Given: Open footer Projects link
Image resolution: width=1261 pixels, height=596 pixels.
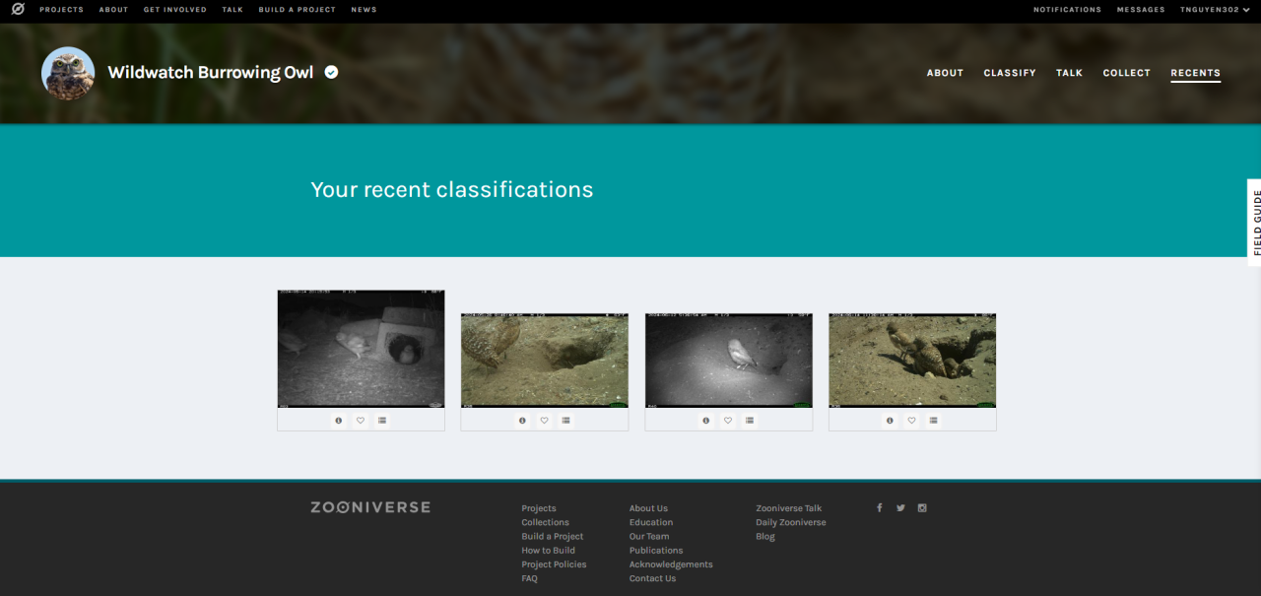Looking at the screenshot, I should pyautogui.click(x=539, y=508).
